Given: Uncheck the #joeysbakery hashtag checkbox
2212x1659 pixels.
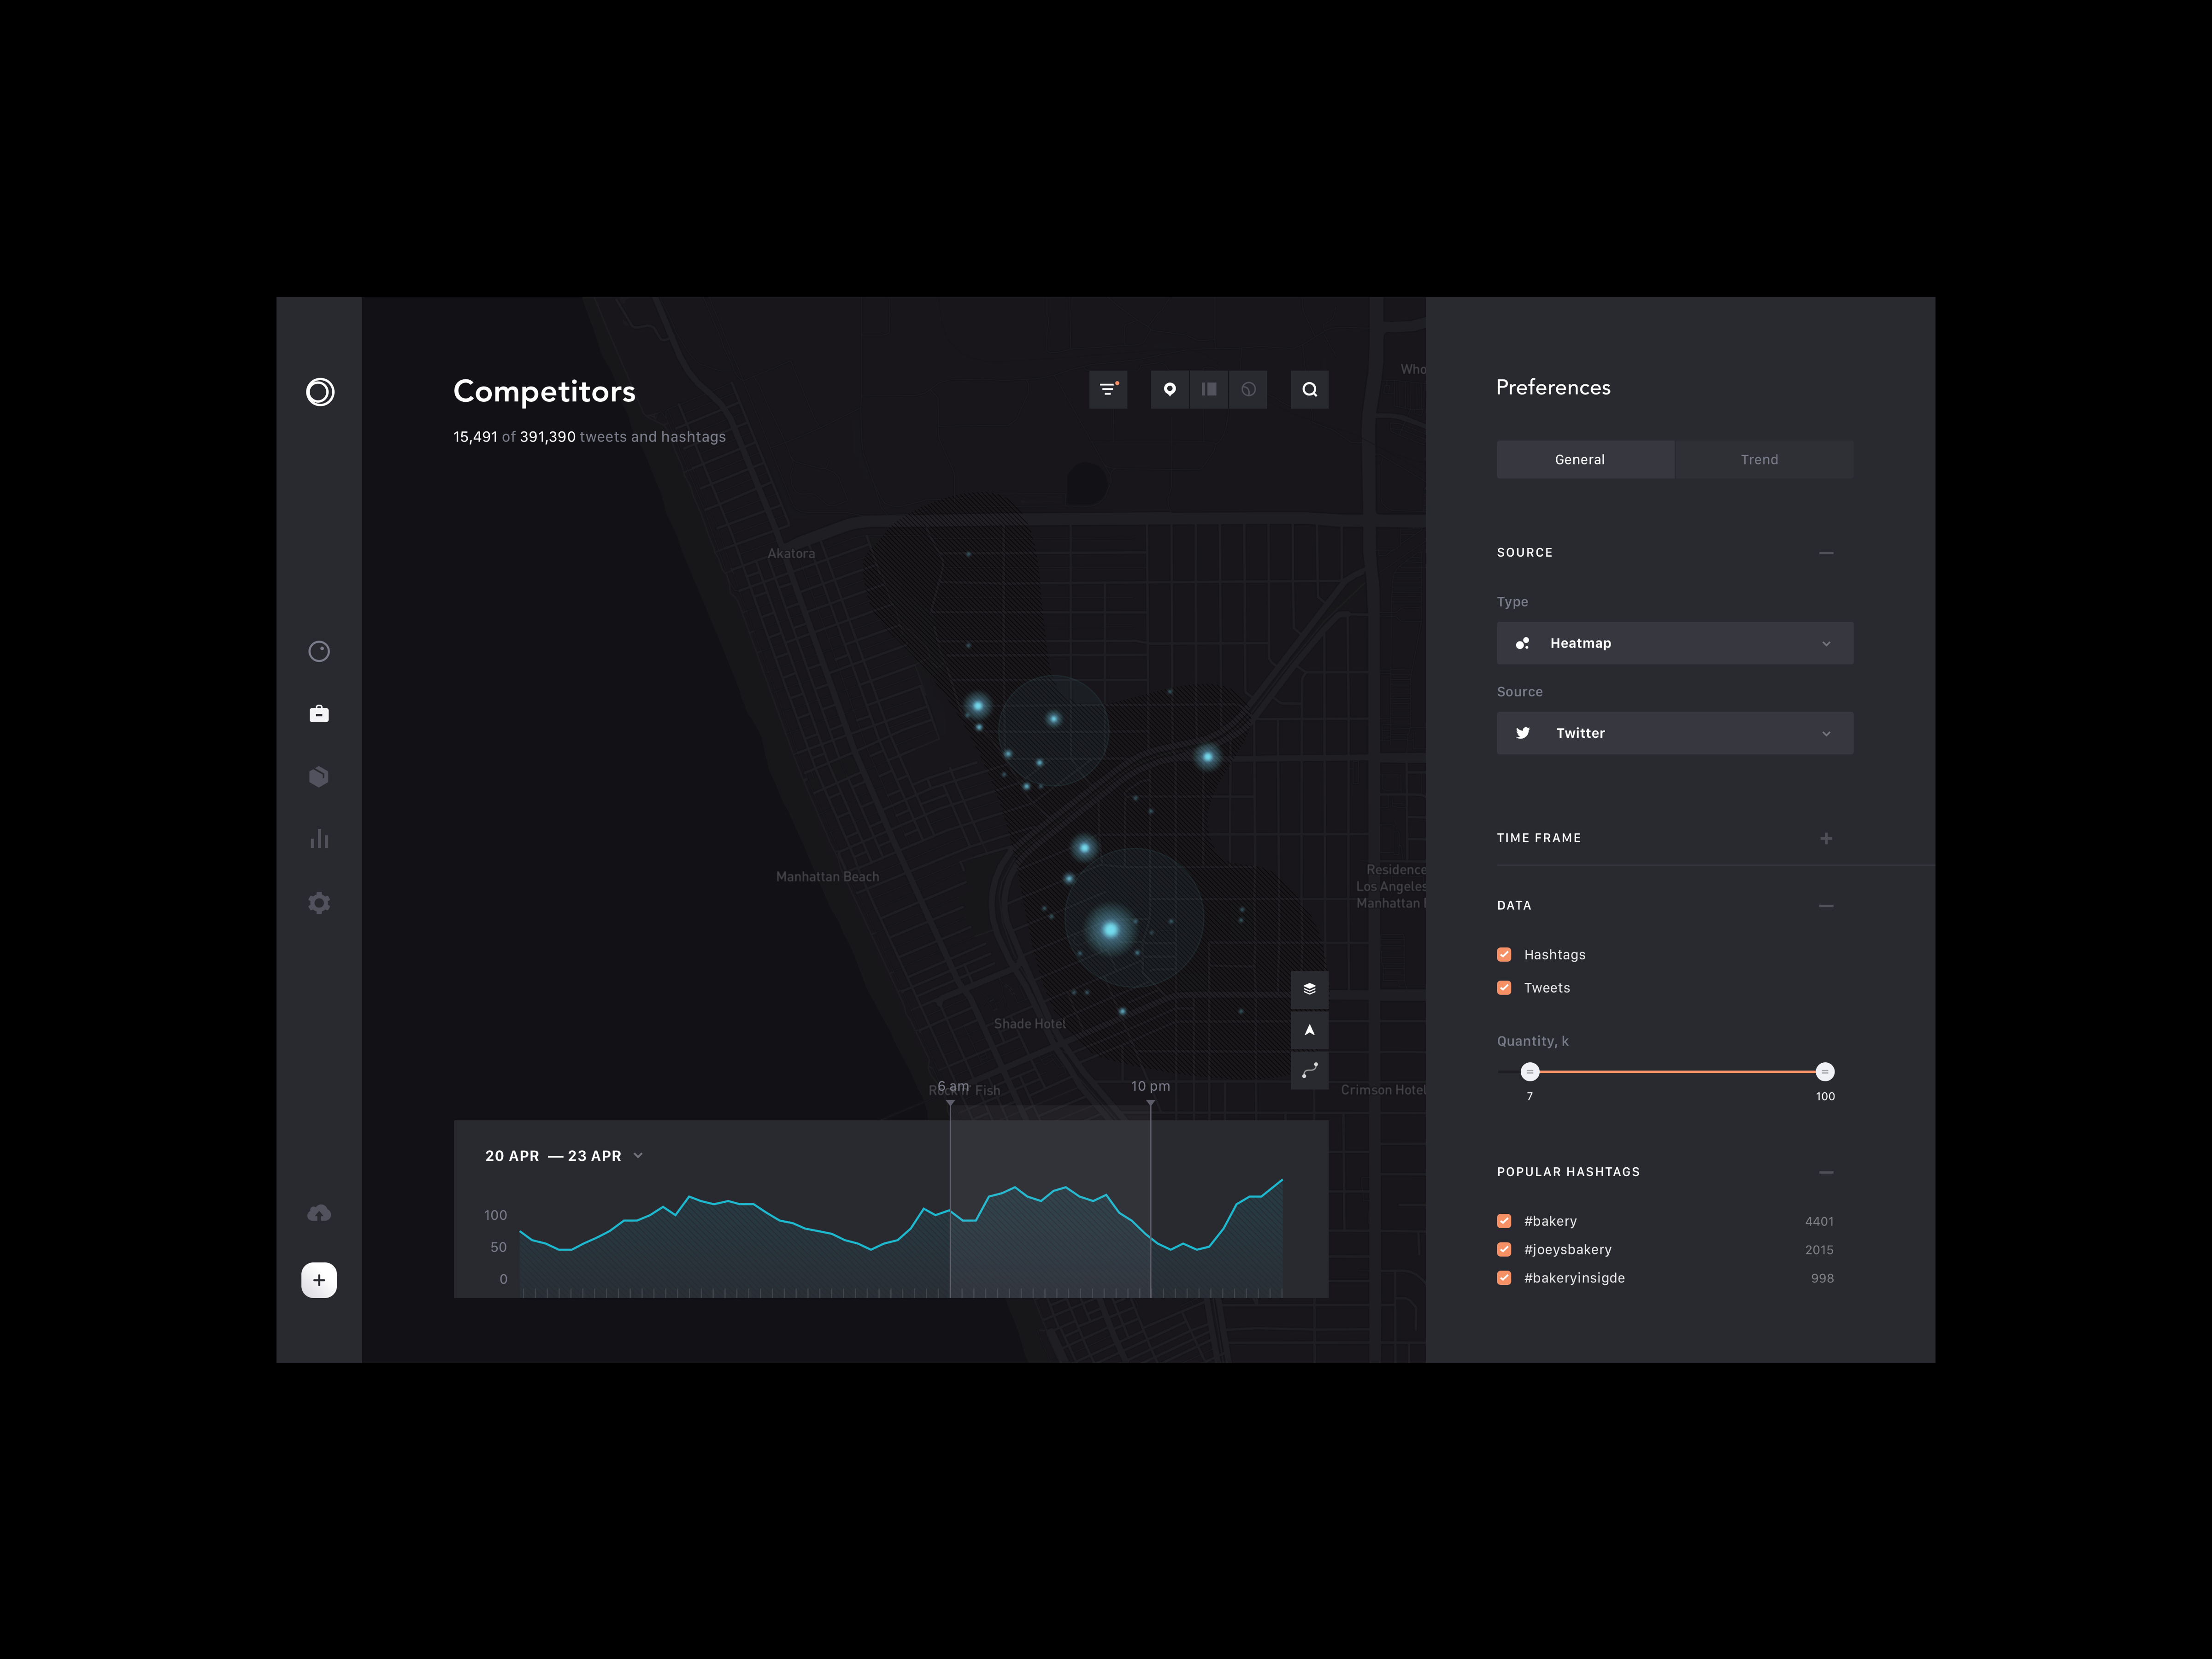Looking at the screenshot, I should pyautogui.click(x=1504, y=1249).
